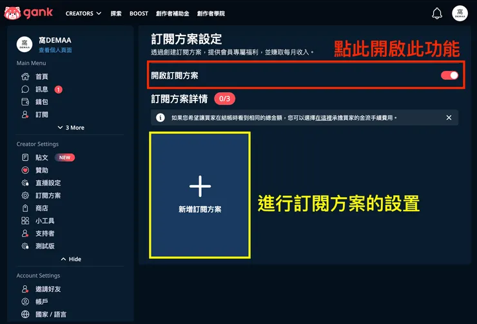Click the sidebar DEMAA avatar
Image resolution: width=477 pixels, height=324 pixels.
[24, 44]
